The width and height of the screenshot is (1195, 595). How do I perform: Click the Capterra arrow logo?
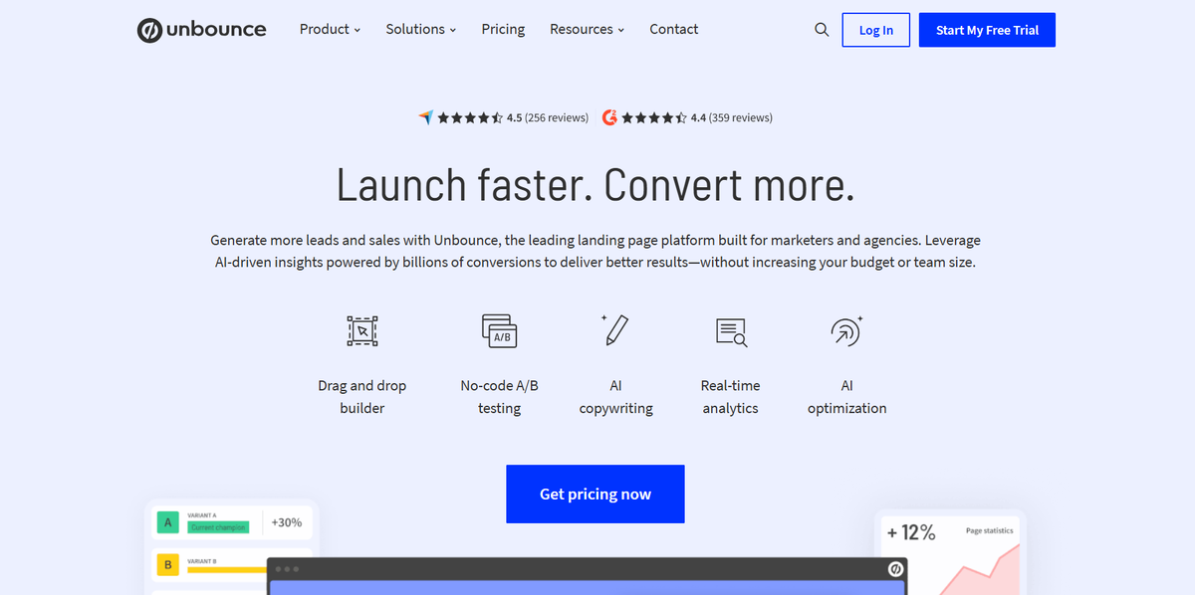[426, 117]
